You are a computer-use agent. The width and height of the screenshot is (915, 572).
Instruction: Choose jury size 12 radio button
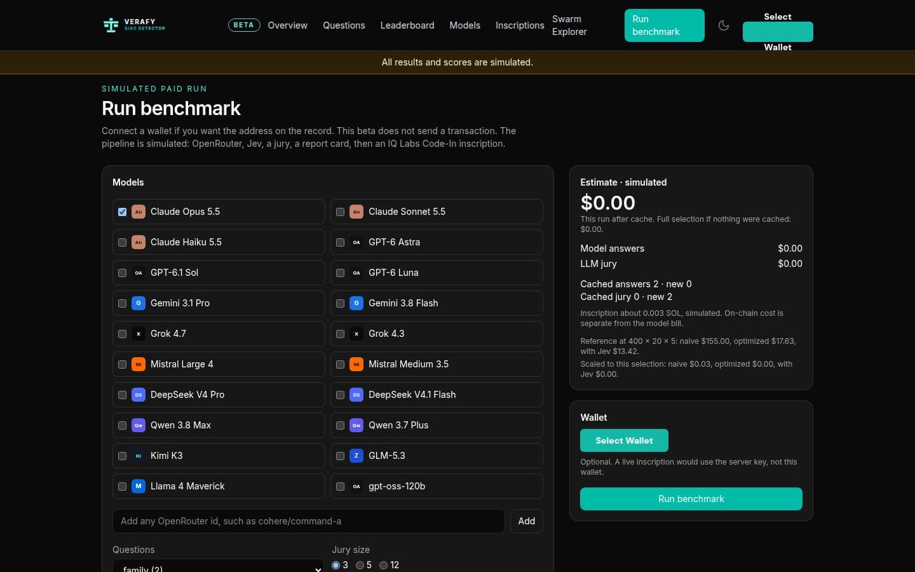(x=383, y=565)
